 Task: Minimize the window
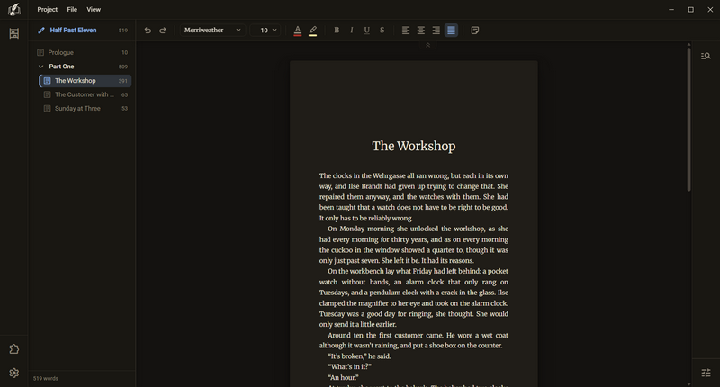pyautogui.click(x=671, y=9)
